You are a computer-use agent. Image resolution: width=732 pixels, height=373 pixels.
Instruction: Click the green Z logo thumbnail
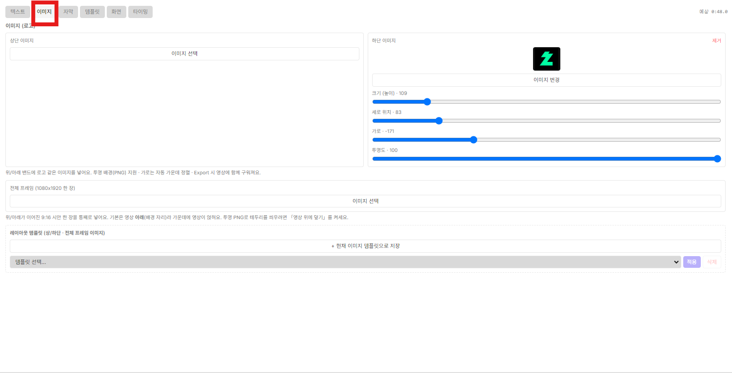pyautogui.click(x=546, y=59)
